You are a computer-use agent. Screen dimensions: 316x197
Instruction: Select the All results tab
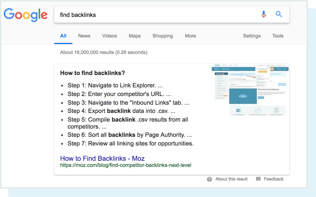[x=63, y=36]
